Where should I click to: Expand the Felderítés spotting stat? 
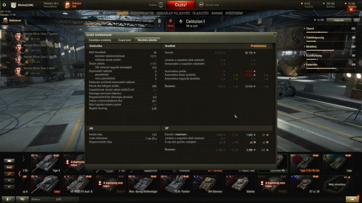[x=311, y=65]
